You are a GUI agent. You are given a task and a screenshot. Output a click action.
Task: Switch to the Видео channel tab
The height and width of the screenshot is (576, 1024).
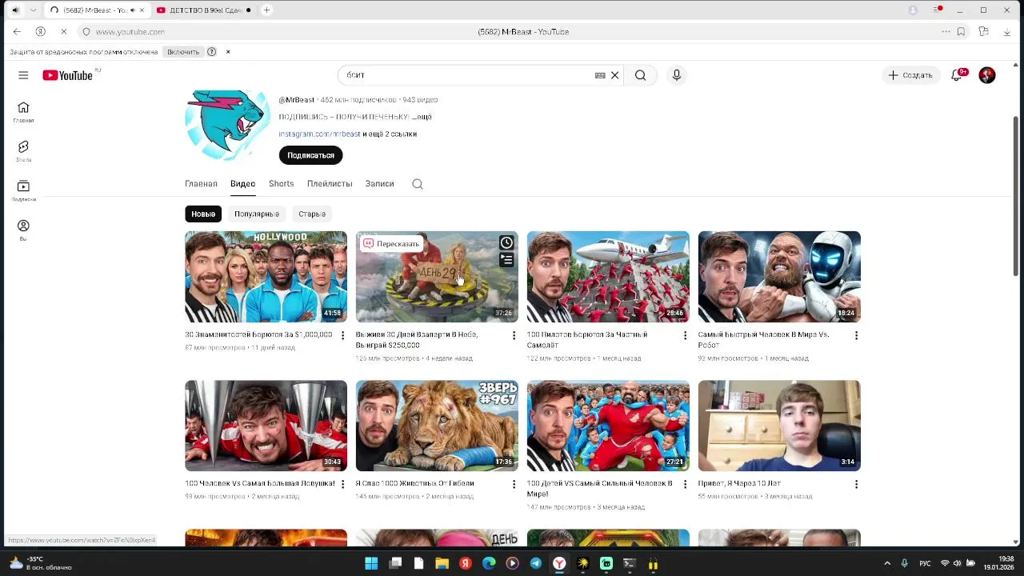point(242,184)
